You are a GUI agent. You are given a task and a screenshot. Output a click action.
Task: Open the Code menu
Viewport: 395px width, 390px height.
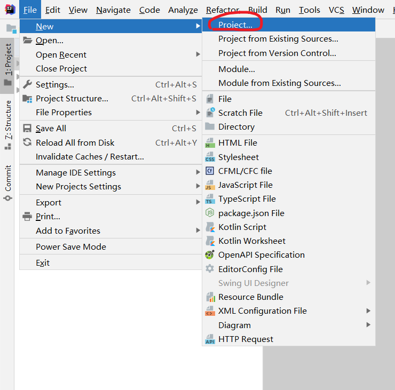[149, 10]
